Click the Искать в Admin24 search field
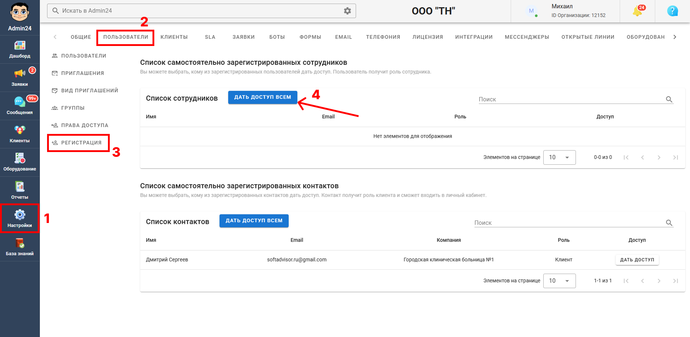Viewport: 690px width, 337px height. click(201, 11)
